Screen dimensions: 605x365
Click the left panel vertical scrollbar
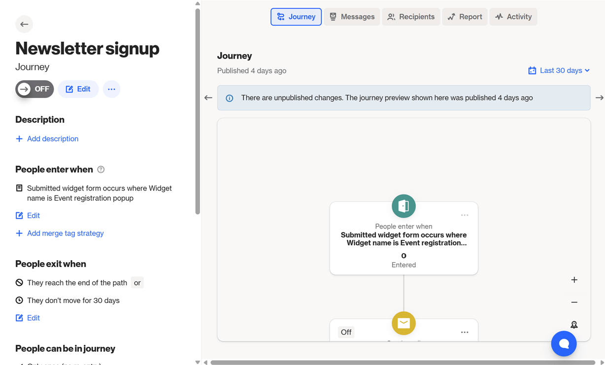click(198, 111)
